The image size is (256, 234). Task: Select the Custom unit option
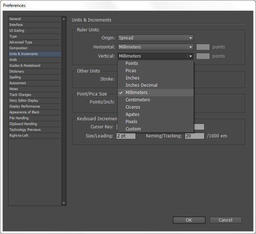point(133,129)
